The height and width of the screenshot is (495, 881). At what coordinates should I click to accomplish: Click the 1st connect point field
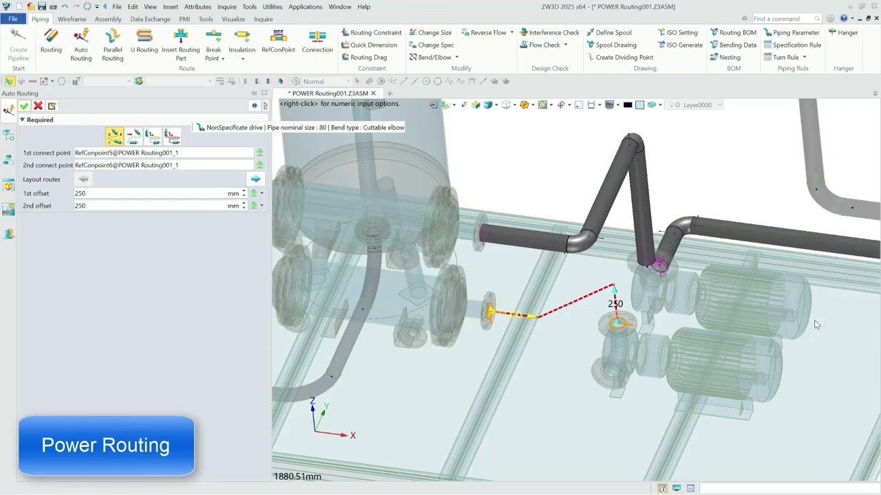164,153
